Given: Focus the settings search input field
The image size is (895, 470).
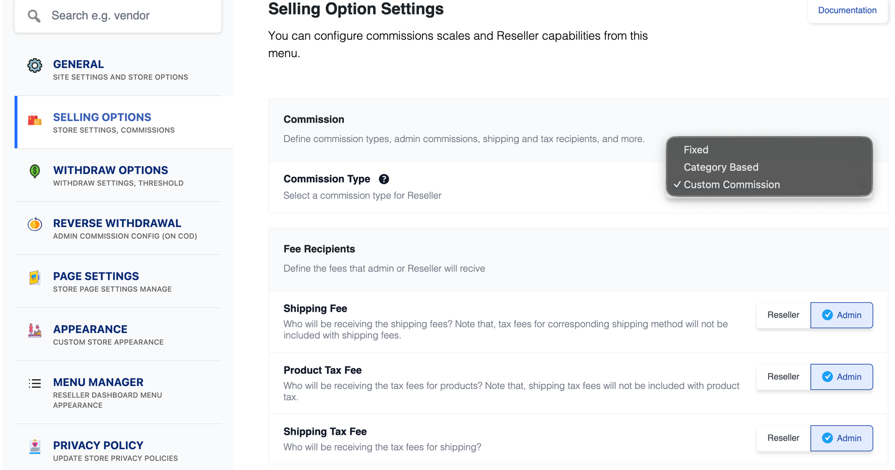Looking at the screenshot, I should click(129, 16).
